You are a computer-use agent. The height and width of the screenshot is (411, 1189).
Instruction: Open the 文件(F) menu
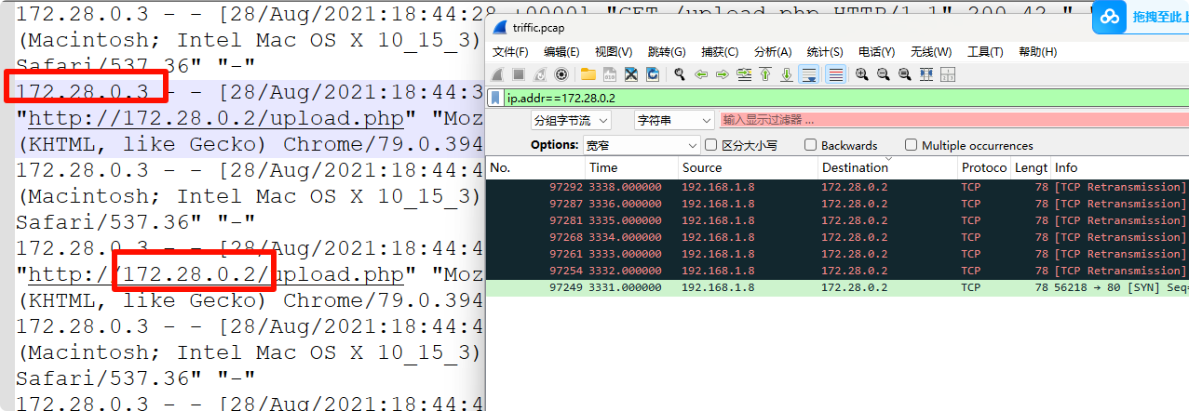click(x=510, y=52)
